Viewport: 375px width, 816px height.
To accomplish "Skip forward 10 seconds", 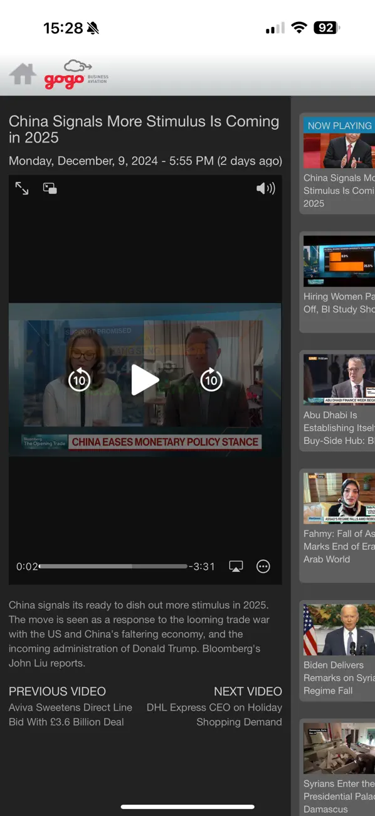I will pos(211,379).
